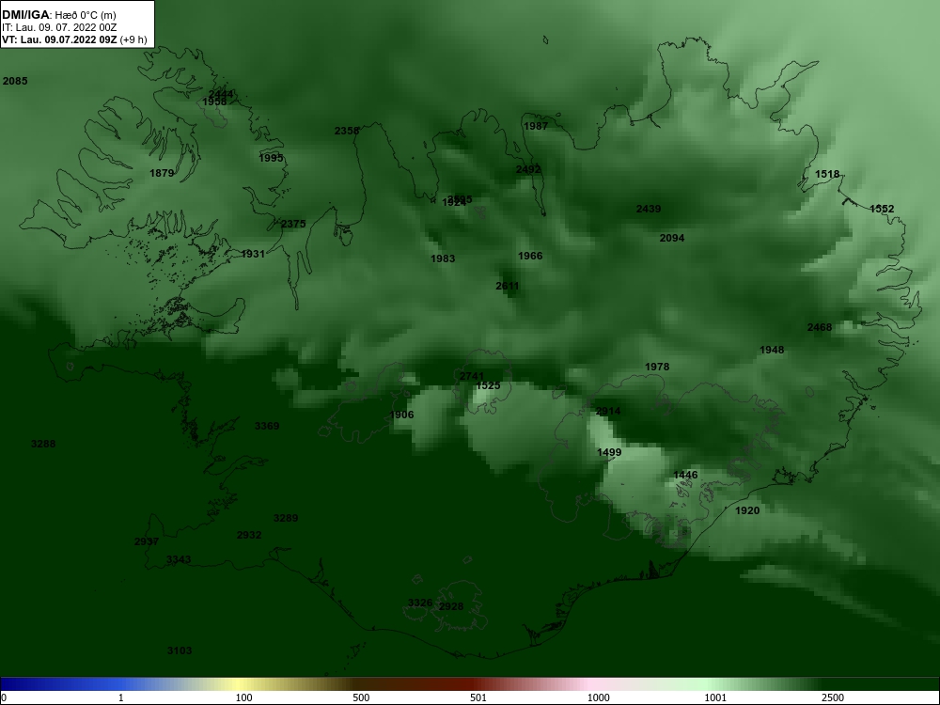Click the 3369 height value
Screen dimensions: 940x705
click(267, 426)
